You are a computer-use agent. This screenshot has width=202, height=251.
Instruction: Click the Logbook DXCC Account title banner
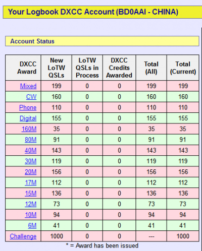tap(103, 12)
